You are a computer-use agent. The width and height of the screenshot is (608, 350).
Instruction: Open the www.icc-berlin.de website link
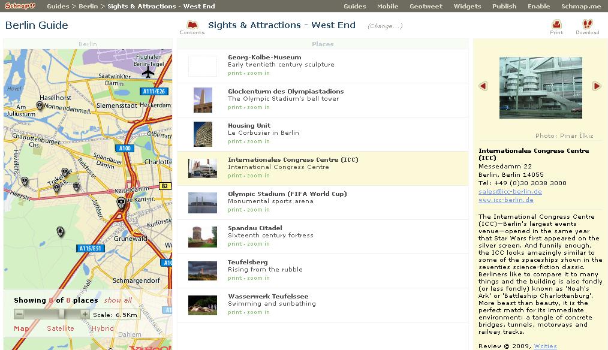click(505, 200)
